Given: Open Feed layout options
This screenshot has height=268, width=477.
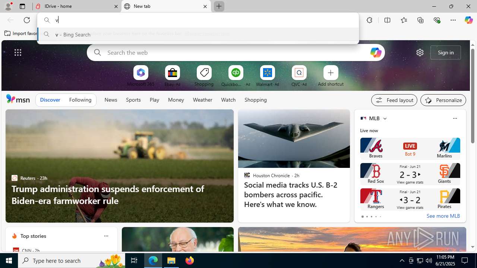Looking at the screenshot, I should click(394, 100).
